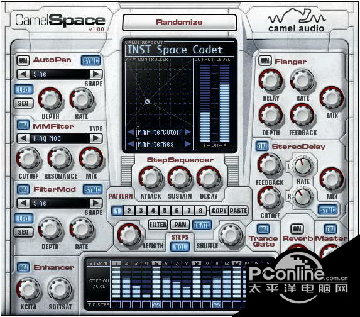
Task: Select pattern 8
Action: click(200, 211)
